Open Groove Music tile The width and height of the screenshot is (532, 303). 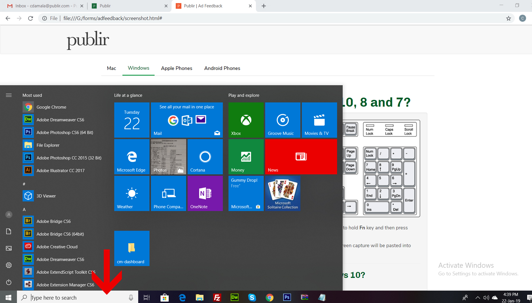(283, 120)
